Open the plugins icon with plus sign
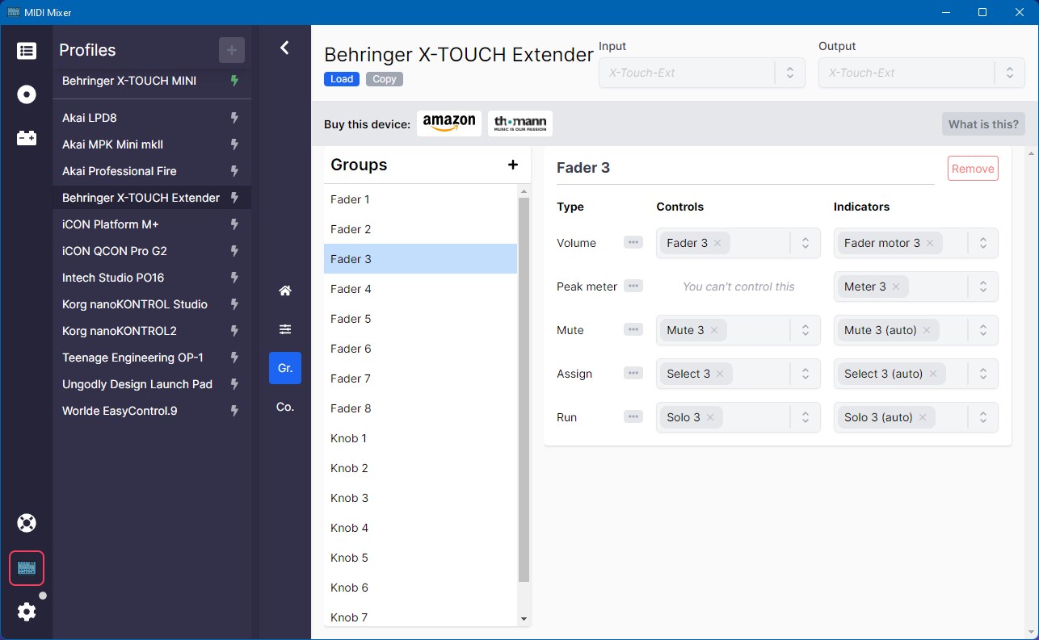The image size is (1039, 640). tap(27, 139)
